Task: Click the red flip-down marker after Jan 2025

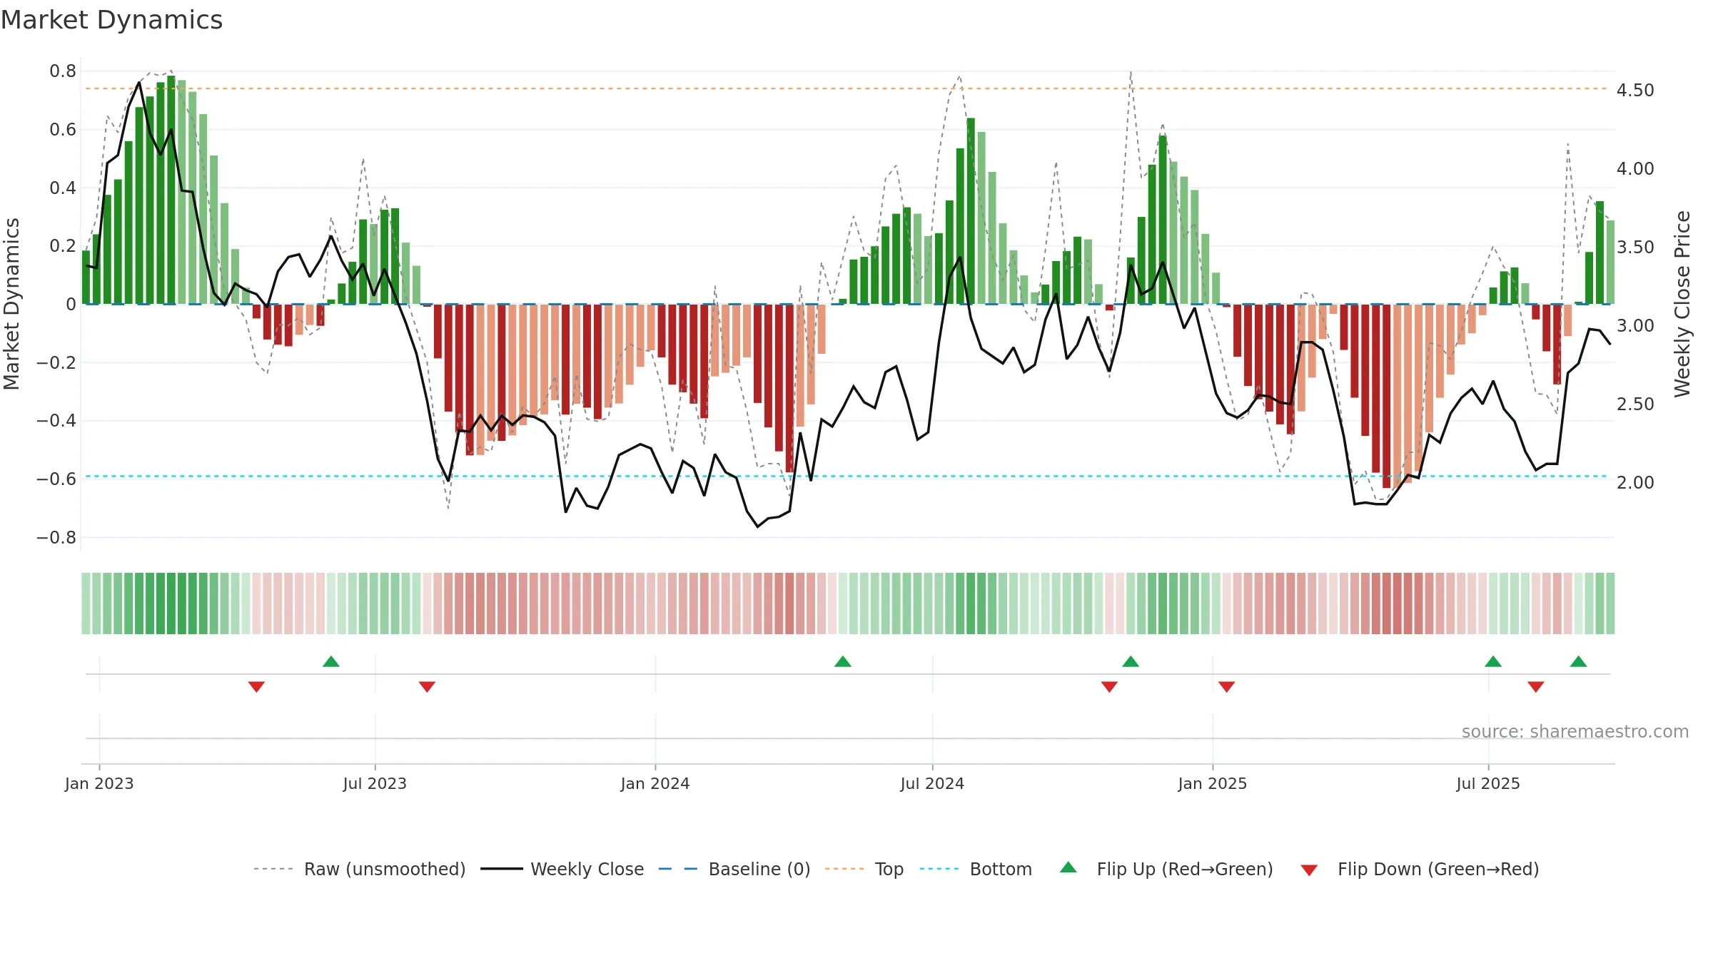Action: [1227, 686]
